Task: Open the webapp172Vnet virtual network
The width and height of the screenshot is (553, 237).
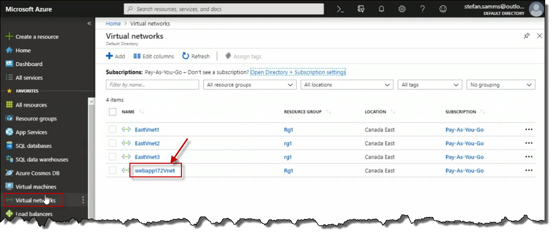Action: point(155,171)
